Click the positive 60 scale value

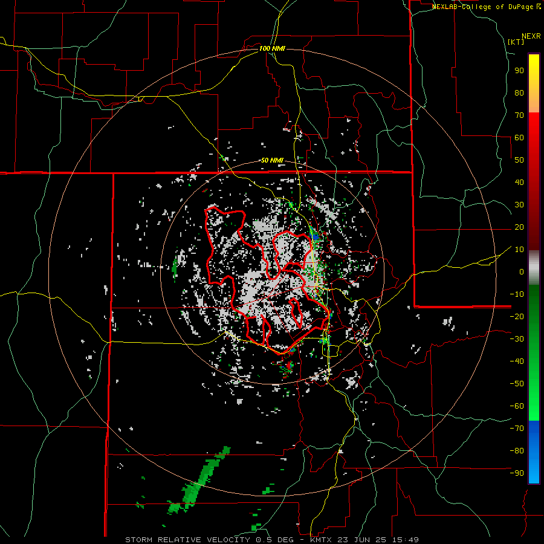519,137
